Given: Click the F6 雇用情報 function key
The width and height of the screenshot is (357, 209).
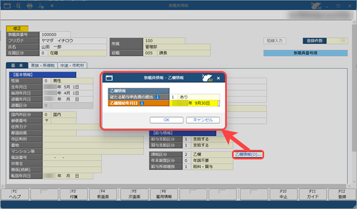Looking at the screenshot, I should coord(164,194).
